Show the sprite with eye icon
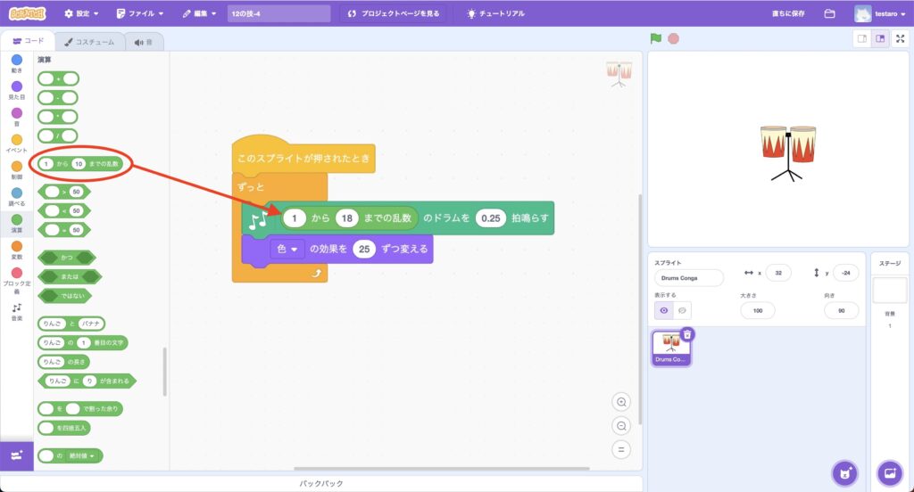Screen dimensions: 914x492 coord(664,310)
